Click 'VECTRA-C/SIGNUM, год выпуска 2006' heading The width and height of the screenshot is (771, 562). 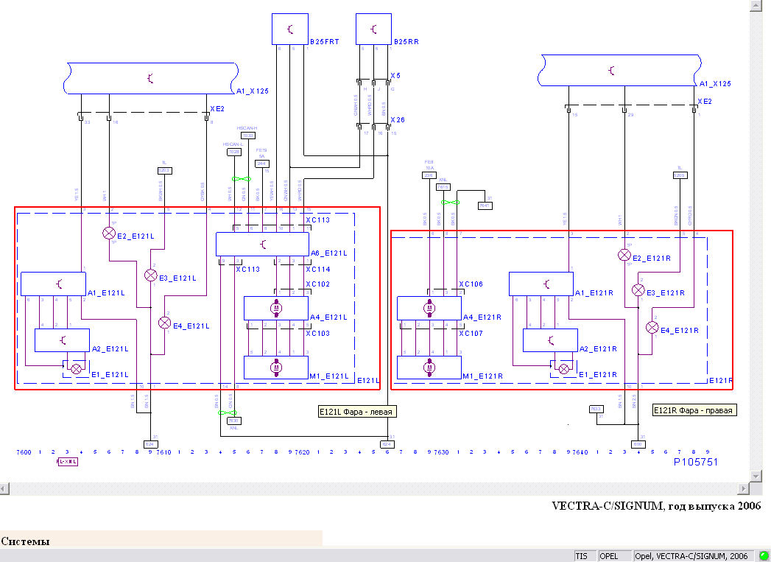click(656, 506)
